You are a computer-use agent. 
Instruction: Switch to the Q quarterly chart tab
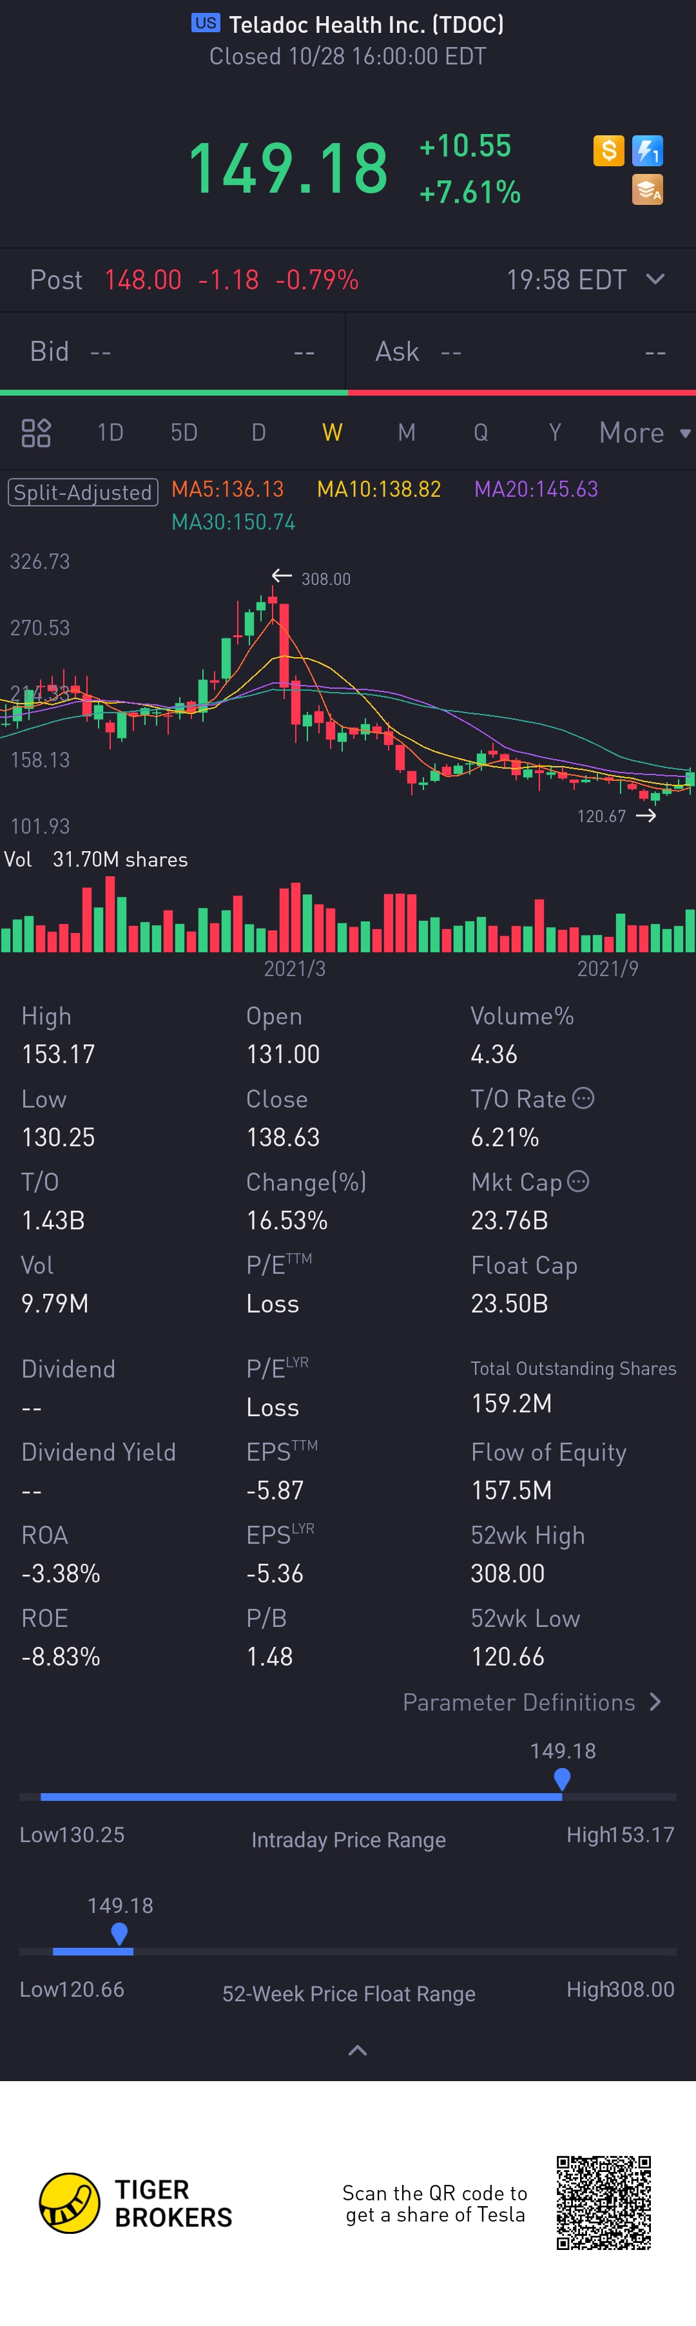tap(480, 432)
